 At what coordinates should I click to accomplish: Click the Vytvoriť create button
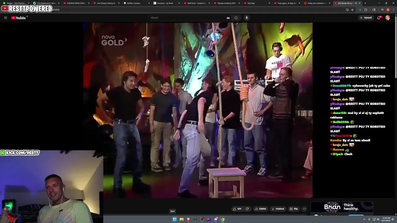click(x=366, y=18)
